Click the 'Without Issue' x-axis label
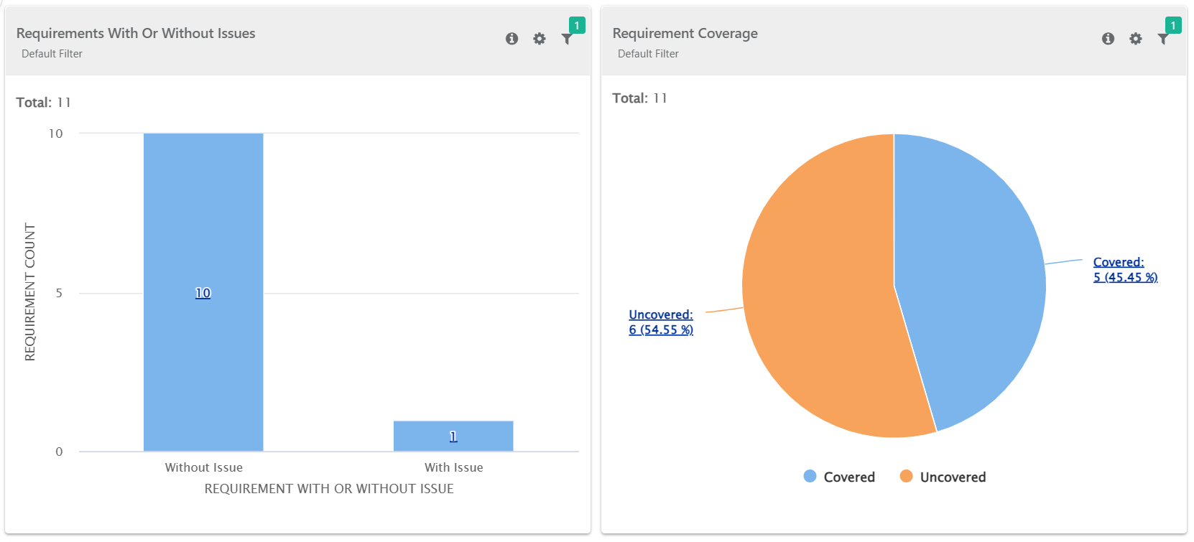The width and height of the screenshot is (1194, 542). (204, 468)
